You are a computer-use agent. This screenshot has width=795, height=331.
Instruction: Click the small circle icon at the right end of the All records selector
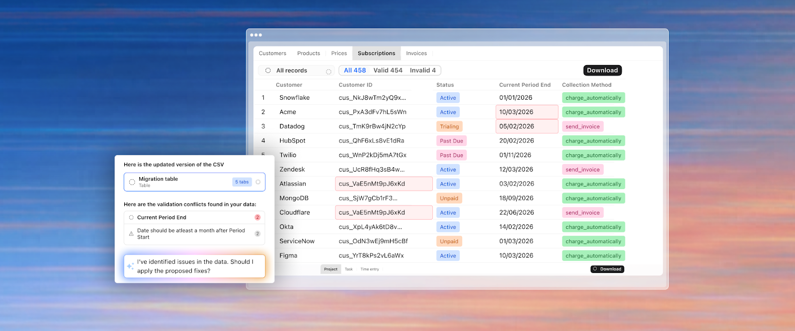[328, 72]
